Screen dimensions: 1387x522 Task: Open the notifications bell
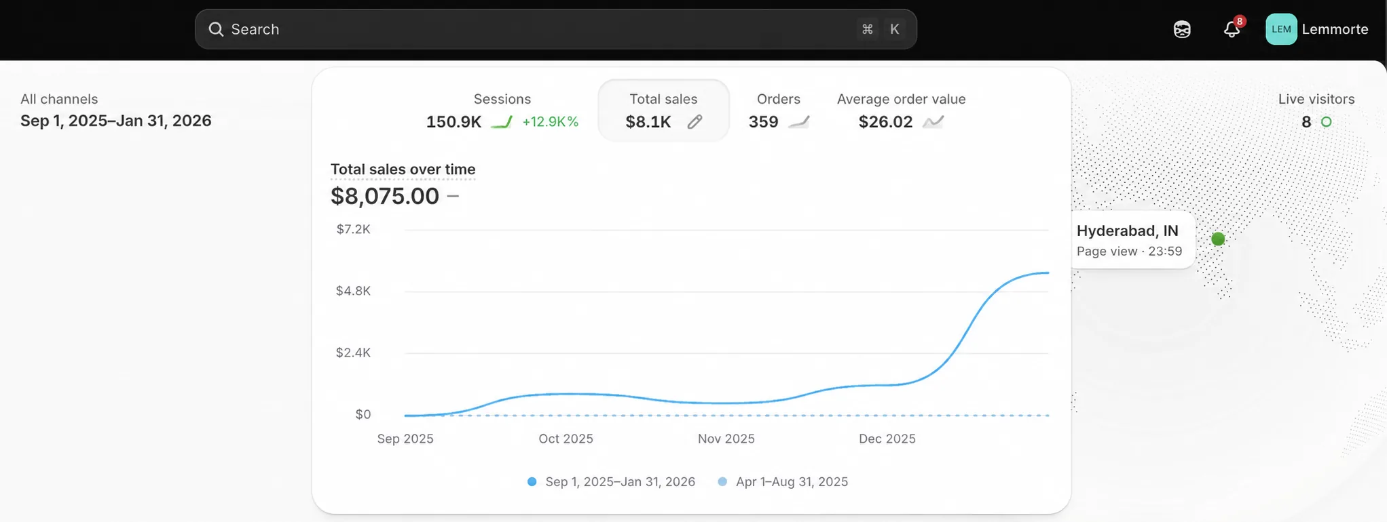click(x=1232, y=29)
